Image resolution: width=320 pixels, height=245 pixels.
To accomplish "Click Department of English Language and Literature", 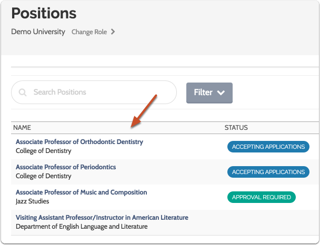I will click(82, 227).
